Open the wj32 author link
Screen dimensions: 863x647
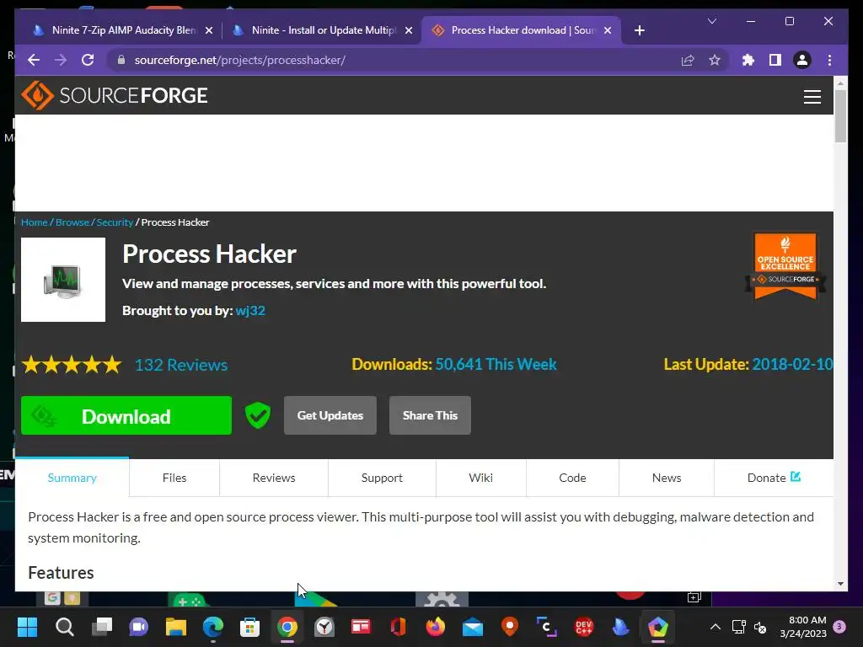[x=250, y=310]
